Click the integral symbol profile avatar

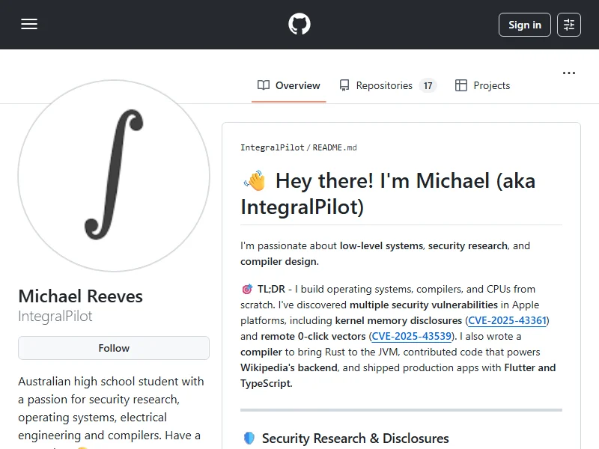coord(114,176)
